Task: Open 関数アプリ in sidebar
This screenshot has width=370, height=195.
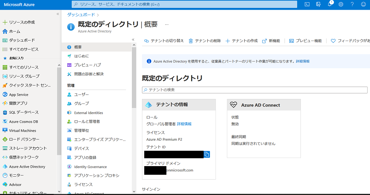Action: pyautogui.click(x=15, y=103)
